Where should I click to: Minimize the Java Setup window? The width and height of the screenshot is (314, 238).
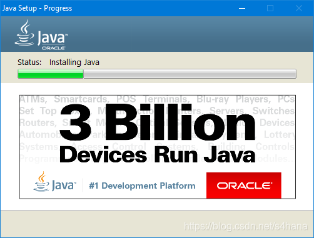coord(242,8)
